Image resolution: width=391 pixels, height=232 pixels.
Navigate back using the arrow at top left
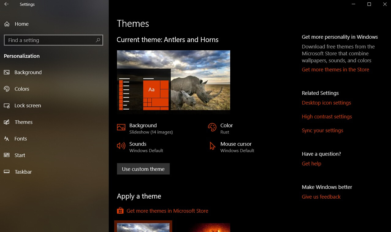(6, 4)
